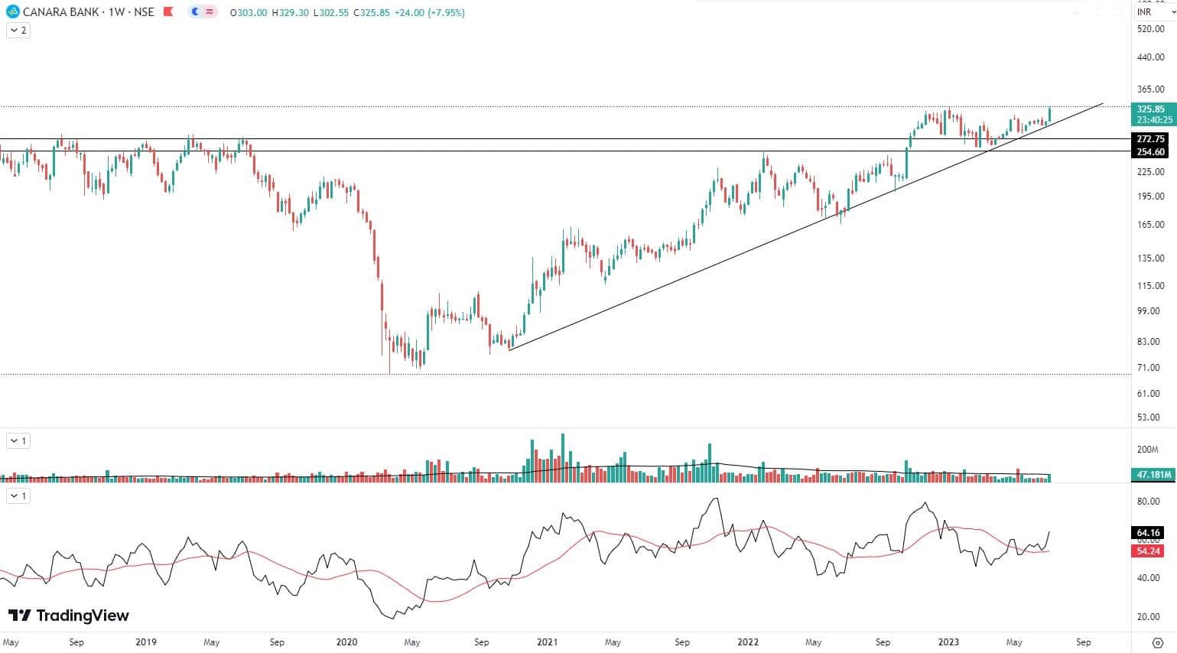1177x653 pixels.
Task: Click the 47.181M volume value label
Action: pos(1153,475)
